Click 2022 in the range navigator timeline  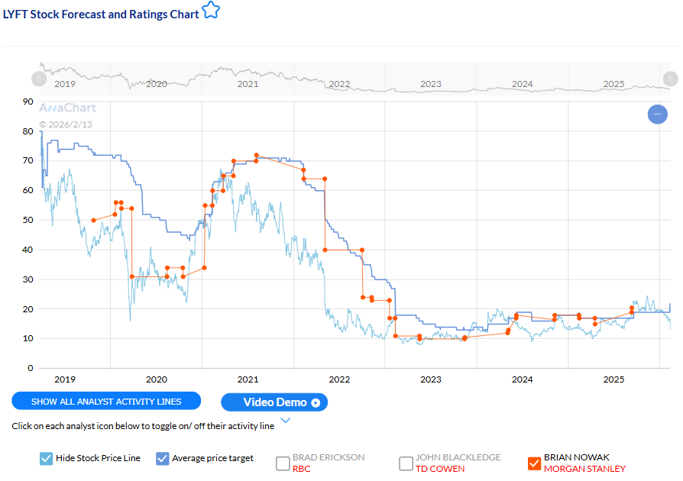[x=339, y=84]
